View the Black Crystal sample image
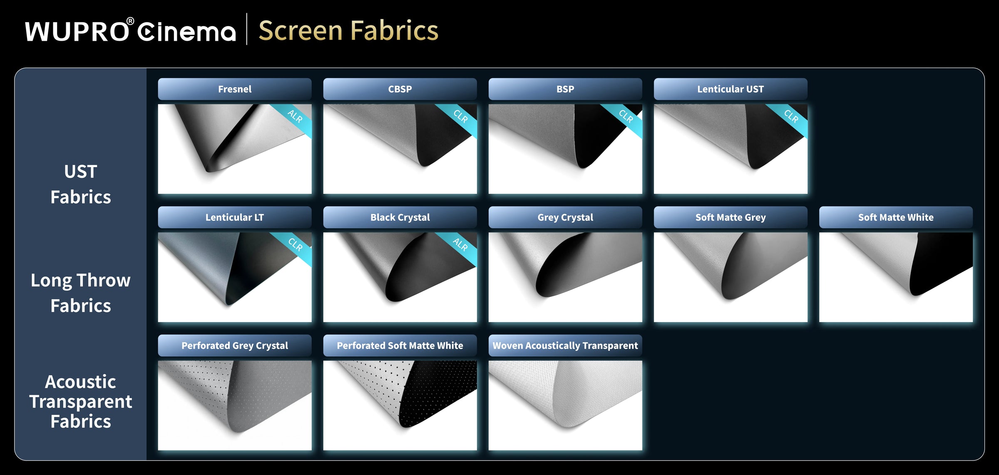 pyautogui.click(x=400, y=277)
